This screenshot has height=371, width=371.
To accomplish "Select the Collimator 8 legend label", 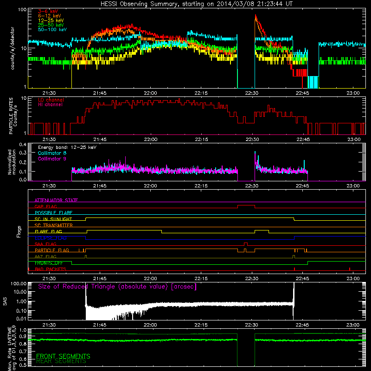I will coord(52,153).
